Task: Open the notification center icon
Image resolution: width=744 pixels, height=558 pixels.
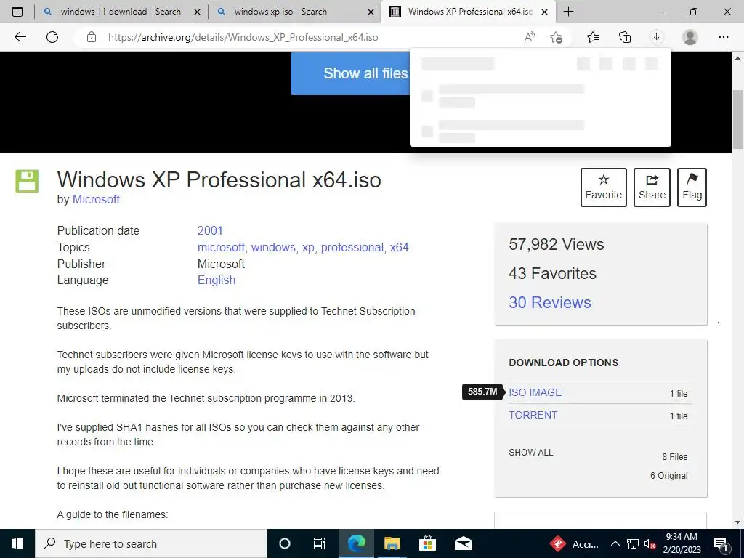Action: pos(721,543)
